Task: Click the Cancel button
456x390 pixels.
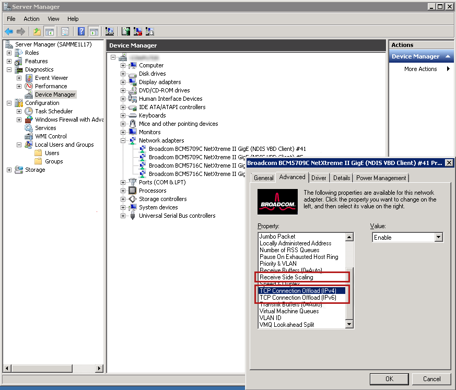Action: pyautogui.click(x=431, y=379)
